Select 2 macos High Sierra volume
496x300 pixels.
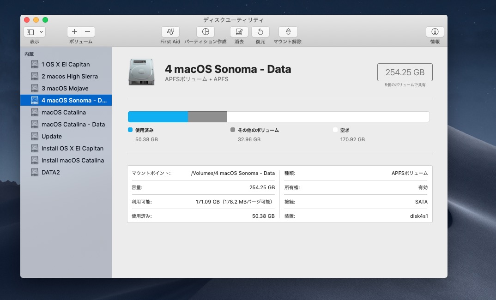coord(69,77)
